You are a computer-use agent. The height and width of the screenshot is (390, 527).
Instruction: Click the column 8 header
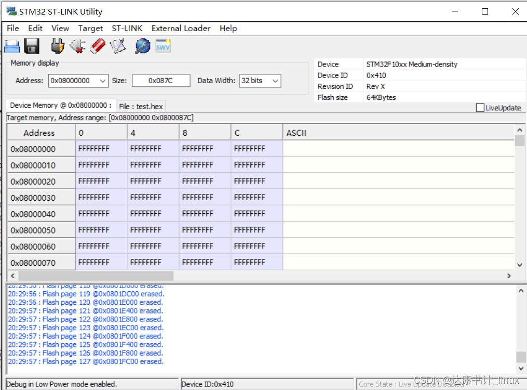tap(205, 133)
